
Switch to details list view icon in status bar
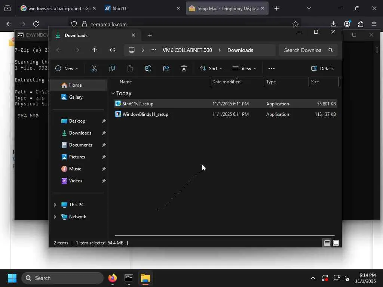327,243
